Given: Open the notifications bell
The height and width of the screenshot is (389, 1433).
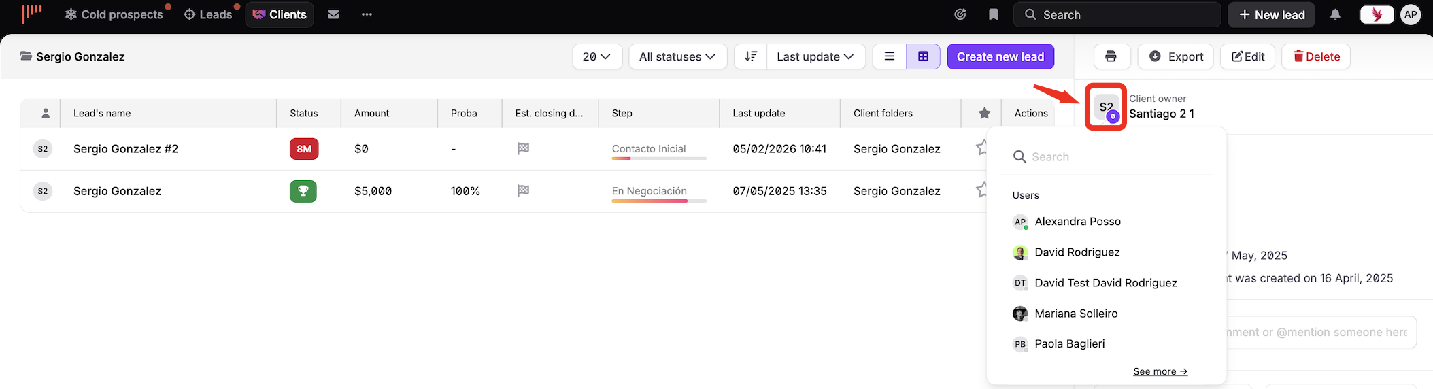Looking at the screenshot, I should [x=1335, y=14].
